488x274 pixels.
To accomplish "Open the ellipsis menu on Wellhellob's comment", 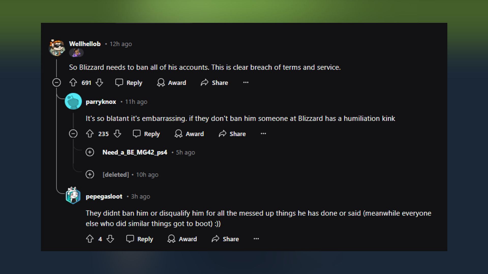I will click(x=246, y=82).
